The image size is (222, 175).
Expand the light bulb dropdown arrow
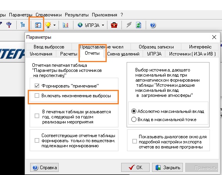[x=54, y=25]
